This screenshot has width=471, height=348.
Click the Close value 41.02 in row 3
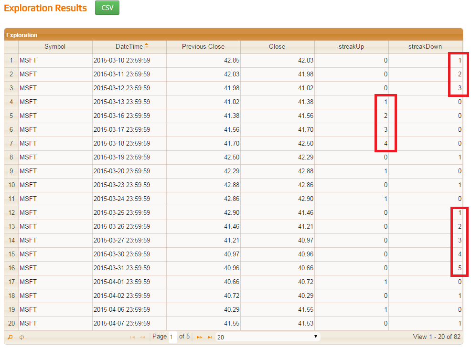point(306,88)
